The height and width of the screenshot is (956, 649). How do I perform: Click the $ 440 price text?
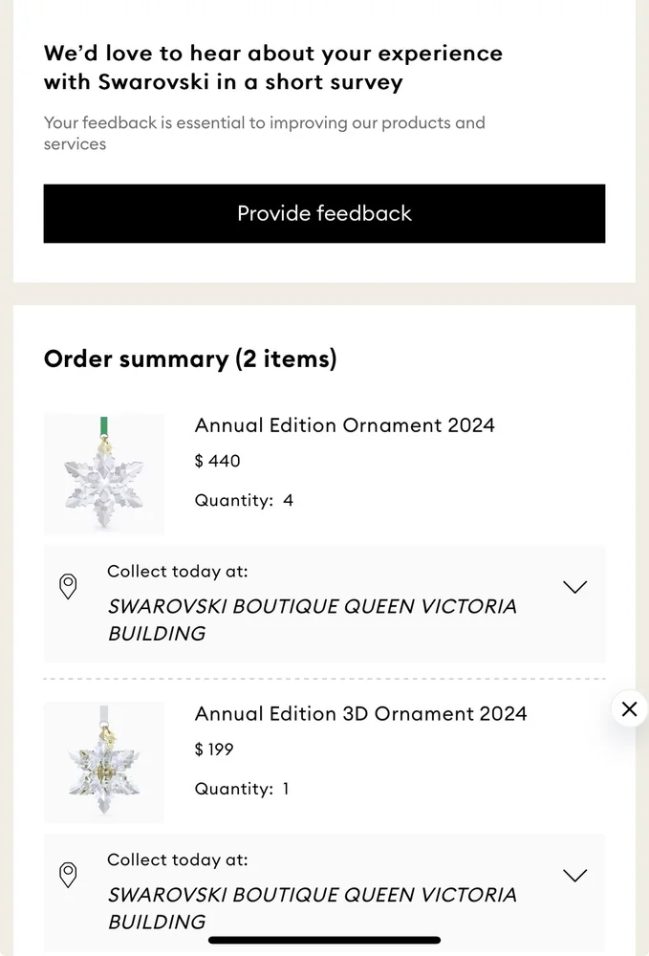click(x=218, y=461)
